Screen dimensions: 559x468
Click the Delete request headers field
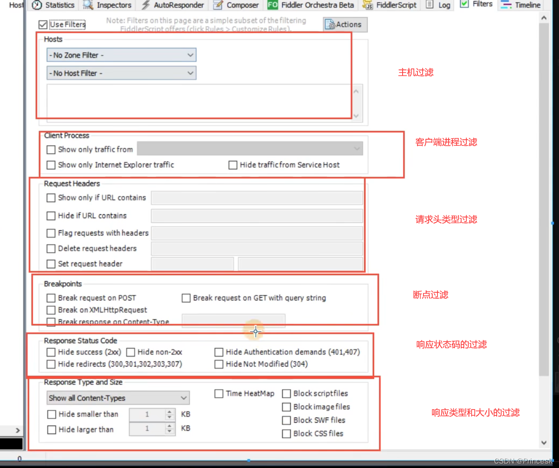(257, 248)
